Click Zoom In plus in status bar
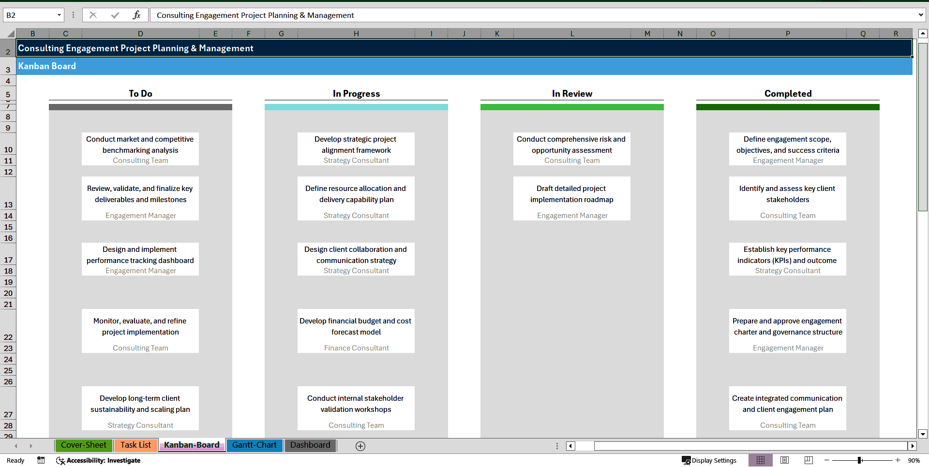 pyautogui.click(x=897, y=460)
